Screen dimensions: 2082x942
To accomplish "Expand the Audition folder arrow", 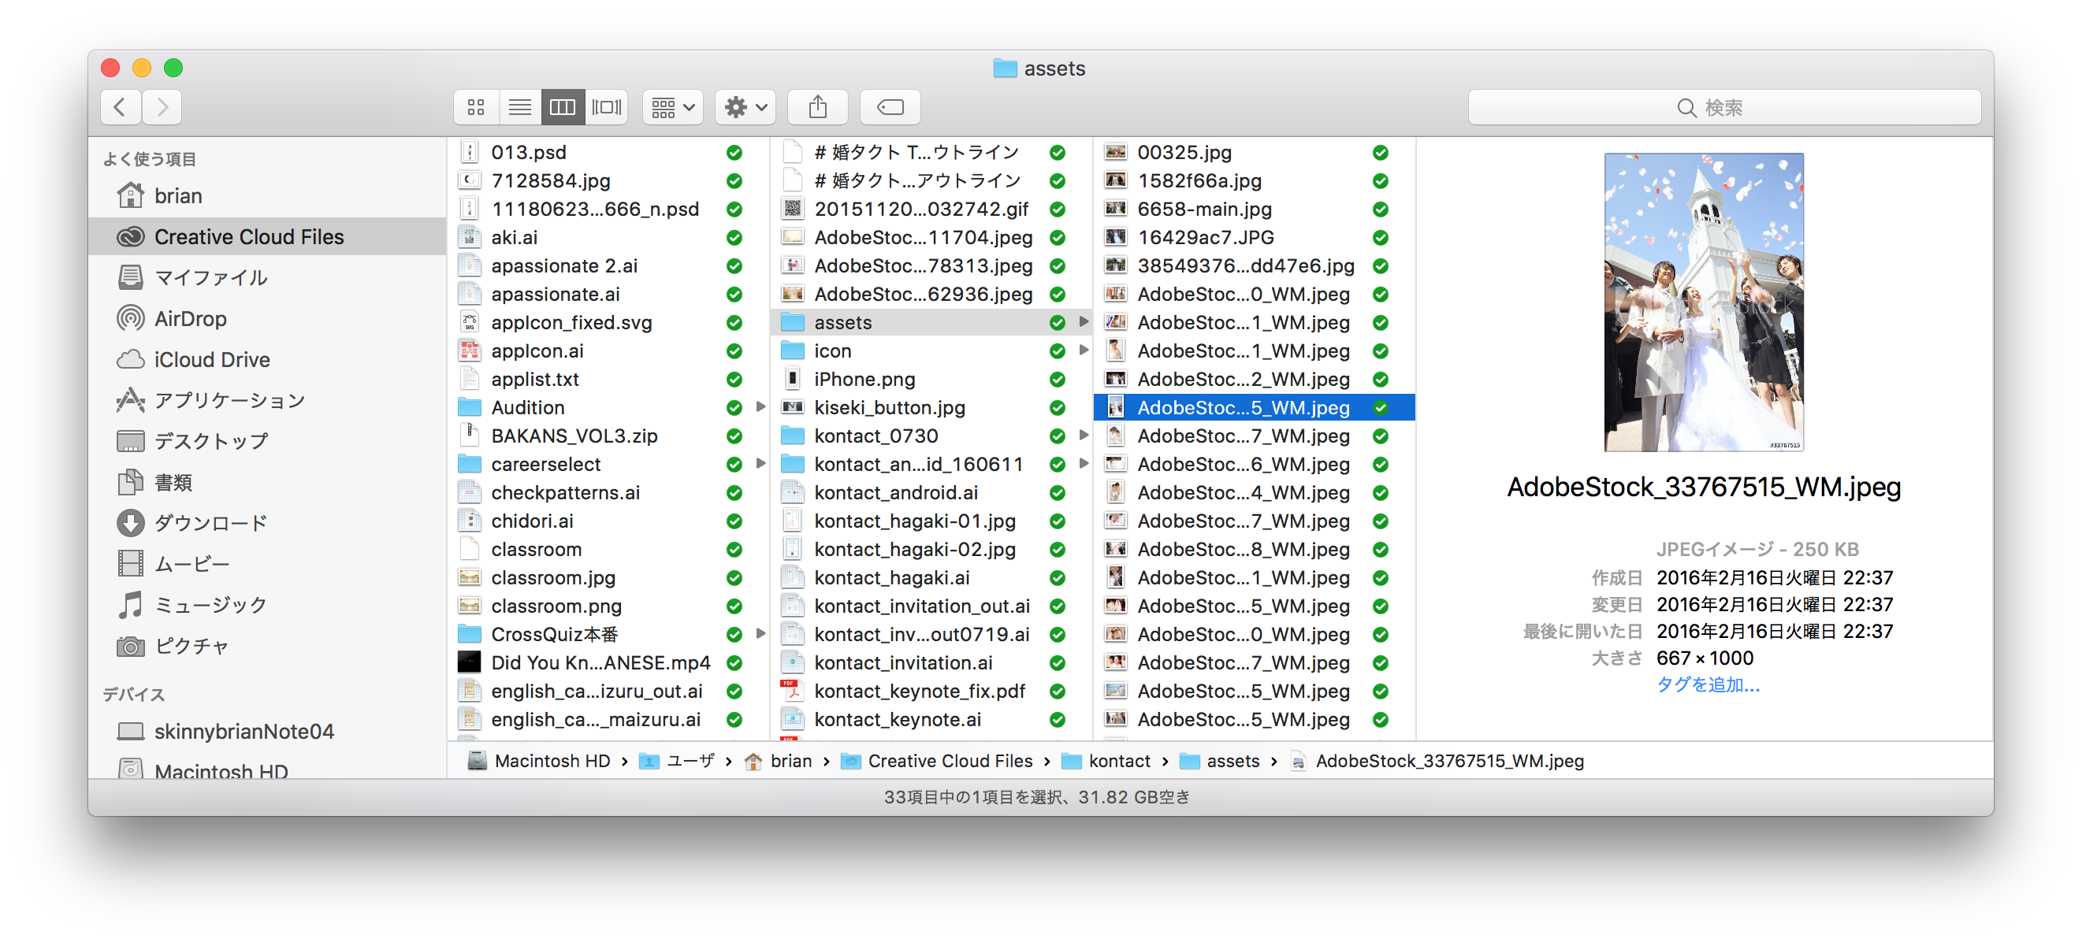I will pos(760,407).
